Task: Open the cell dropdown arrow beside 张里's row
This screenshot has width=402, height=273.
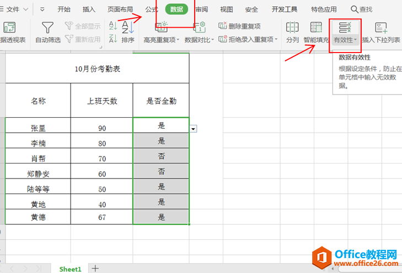Action: point(194,129)
